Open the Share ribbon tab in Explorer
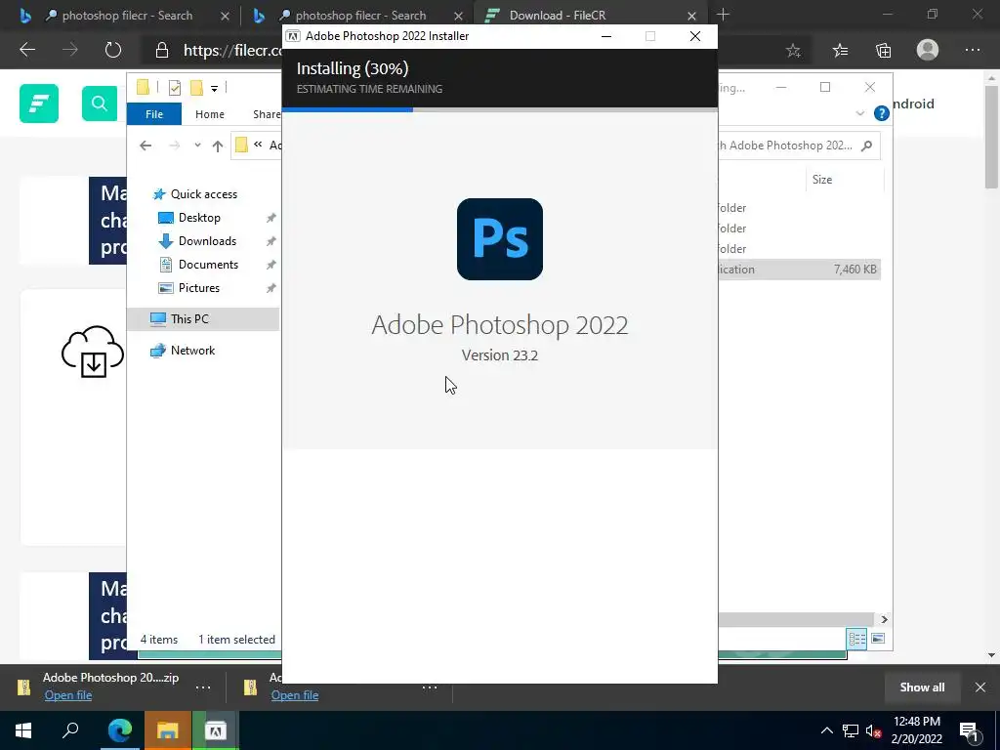This screenshot has width=1000, height=750. pos(267,114)
